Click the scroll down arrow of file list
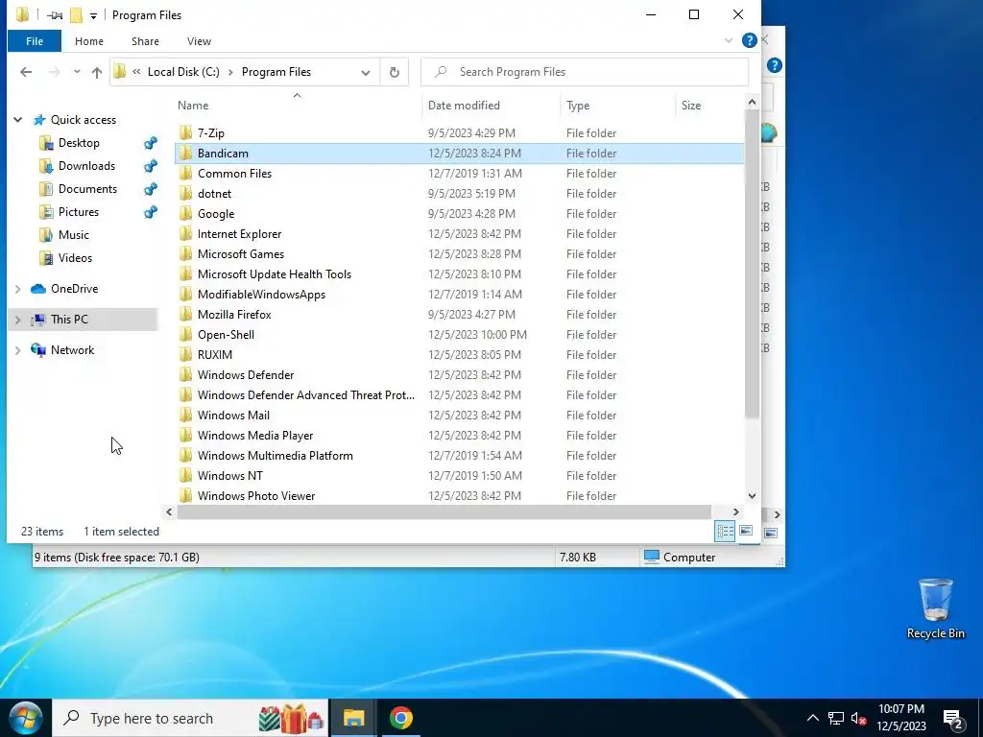This screenshot has height=737, width=983. (x=752, y=496)
